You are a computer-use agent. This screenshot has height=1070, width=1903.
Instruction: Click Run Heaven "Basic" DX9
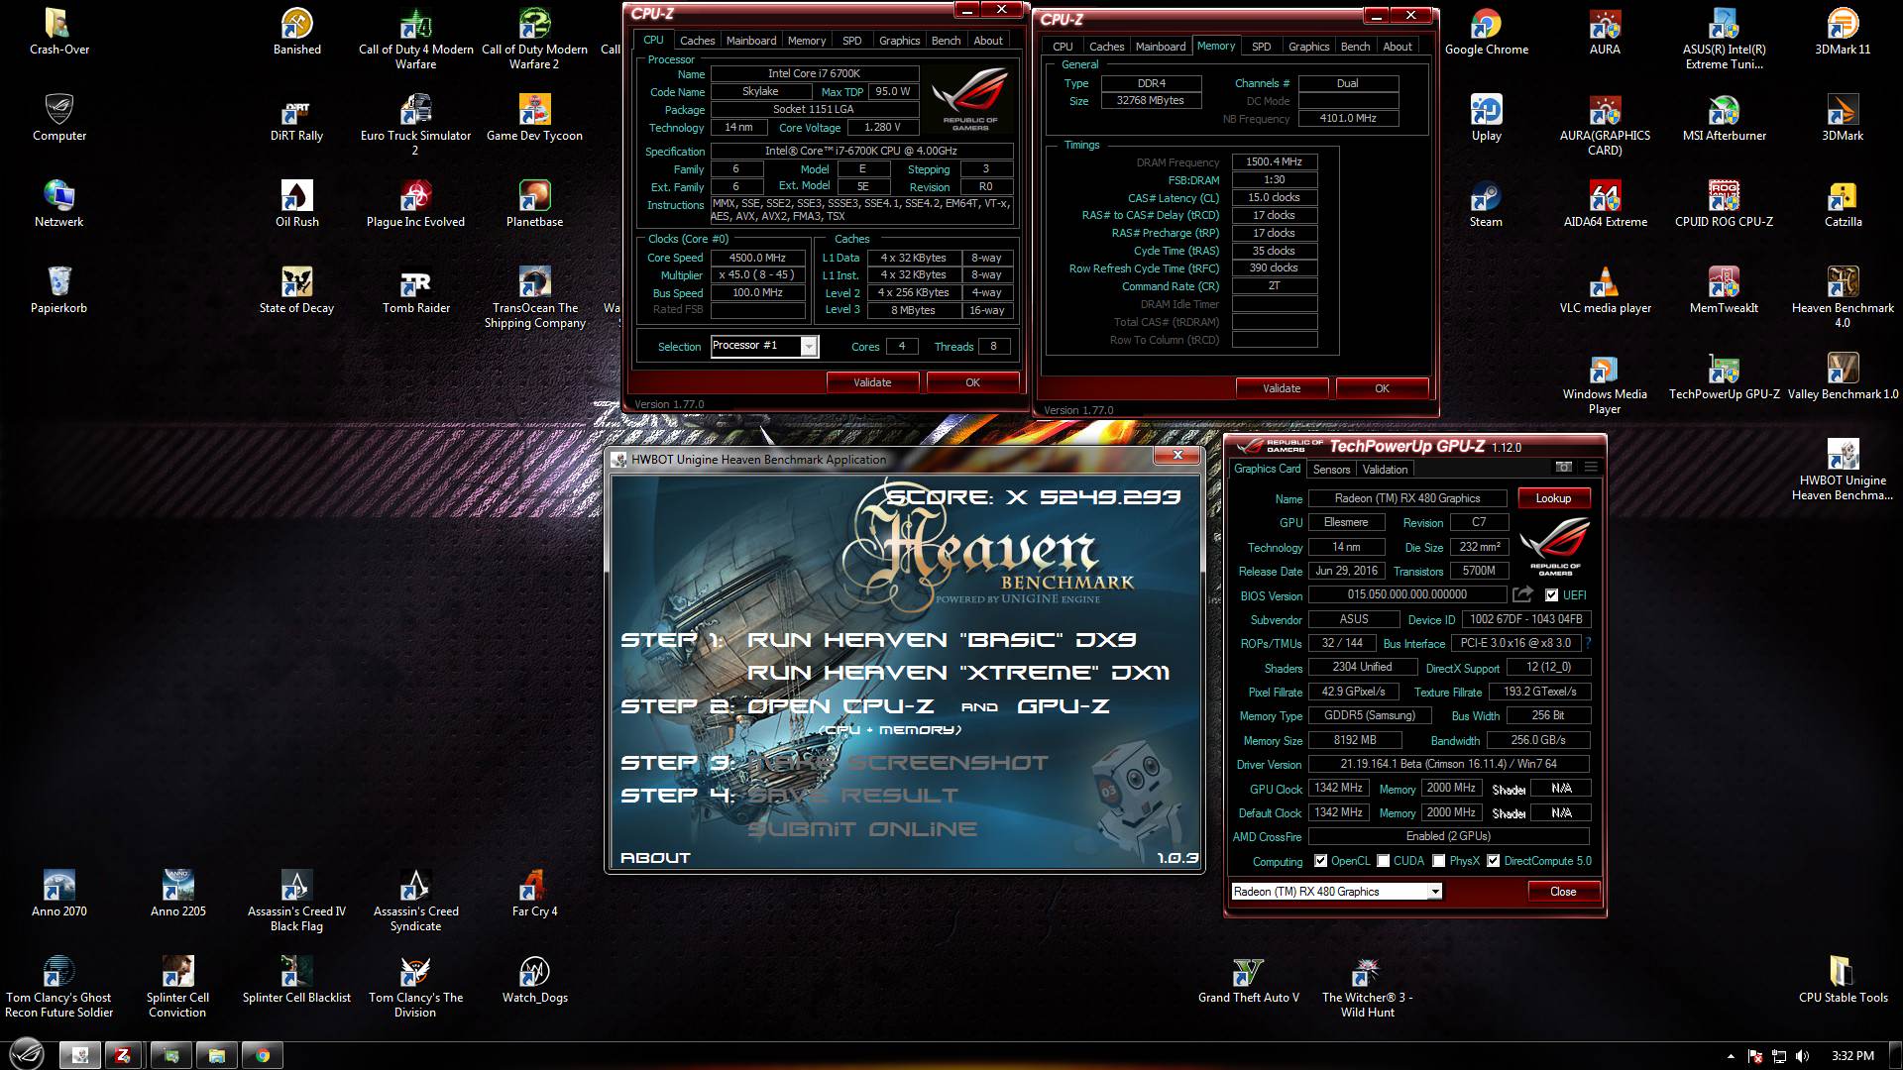pos(942,640)
